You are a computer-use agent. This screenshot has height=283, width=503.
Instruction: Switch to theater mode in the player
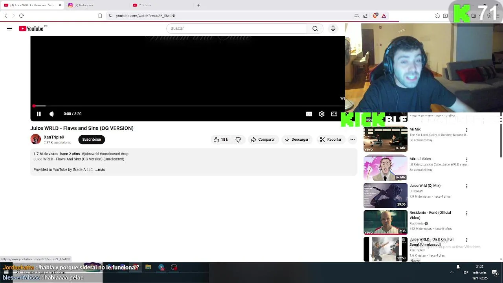[x=334, y=114]
